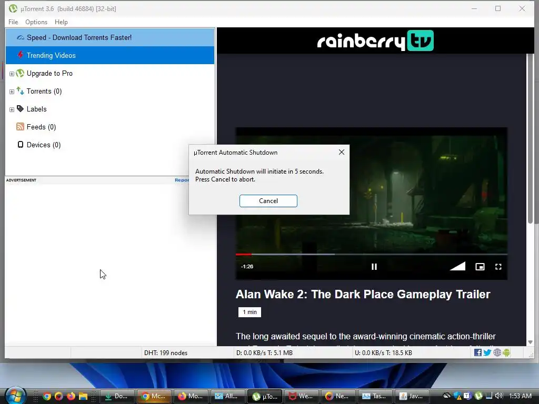The height and width of the screenshot is (404, 539).
Task: Click the Speed gauge icon
Action: pyautogui.click(x=21, y=37)
